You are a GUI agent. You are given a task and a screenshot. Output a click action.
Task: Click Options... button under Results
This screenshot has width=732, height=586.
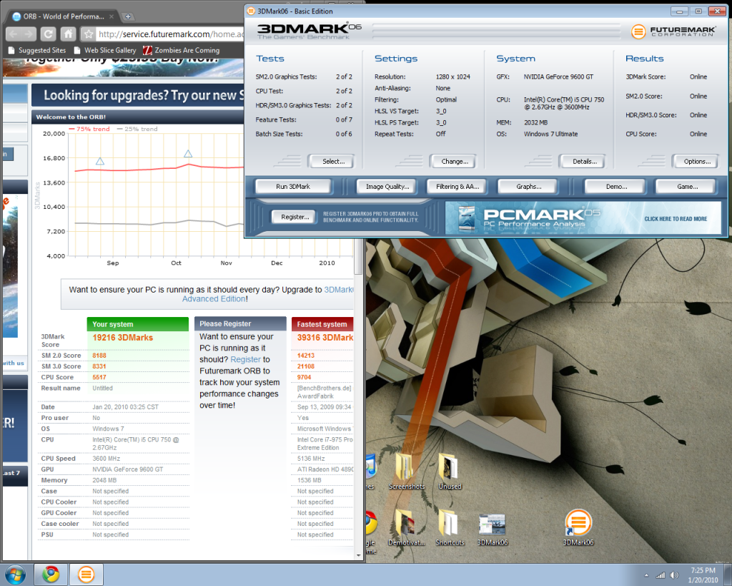pyautogui.click(x=695, y=161)
